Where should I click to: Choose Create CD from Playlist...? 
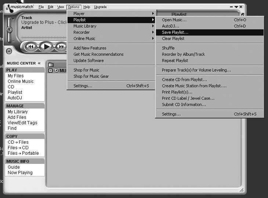pos(210,80)
